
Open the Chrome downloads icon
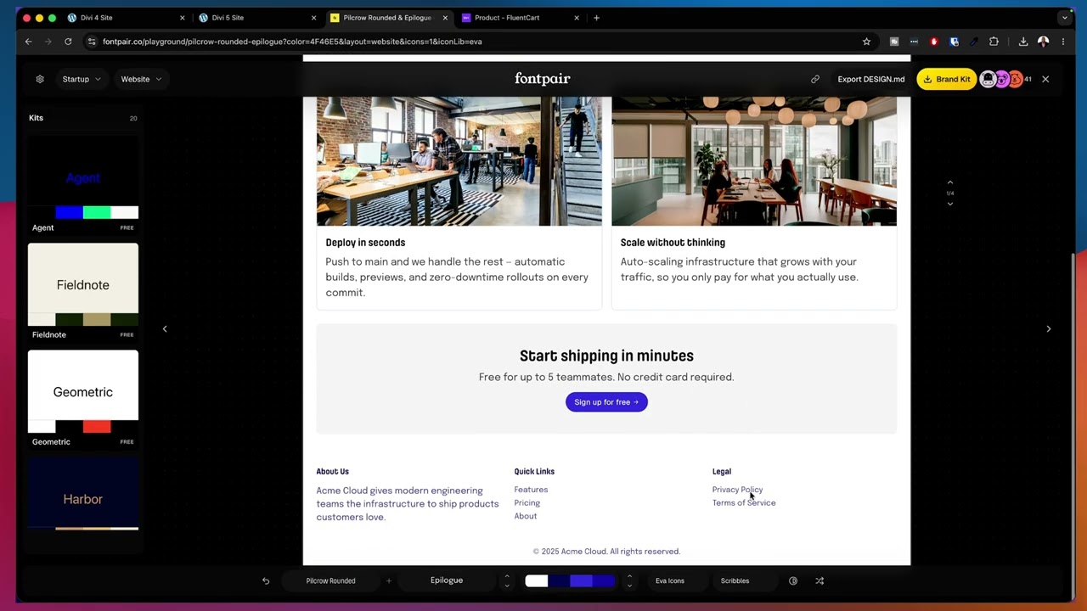1023,42
